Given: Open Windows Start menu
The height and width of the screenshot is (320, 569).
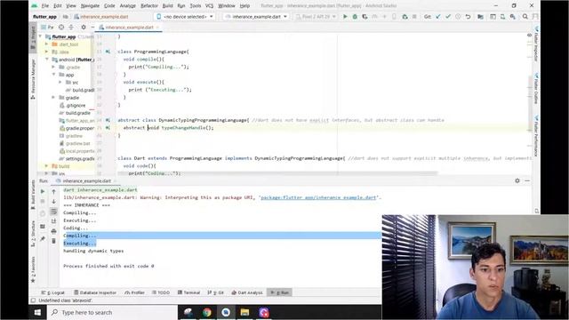Looking at the screenshot, I should [37, 312].
